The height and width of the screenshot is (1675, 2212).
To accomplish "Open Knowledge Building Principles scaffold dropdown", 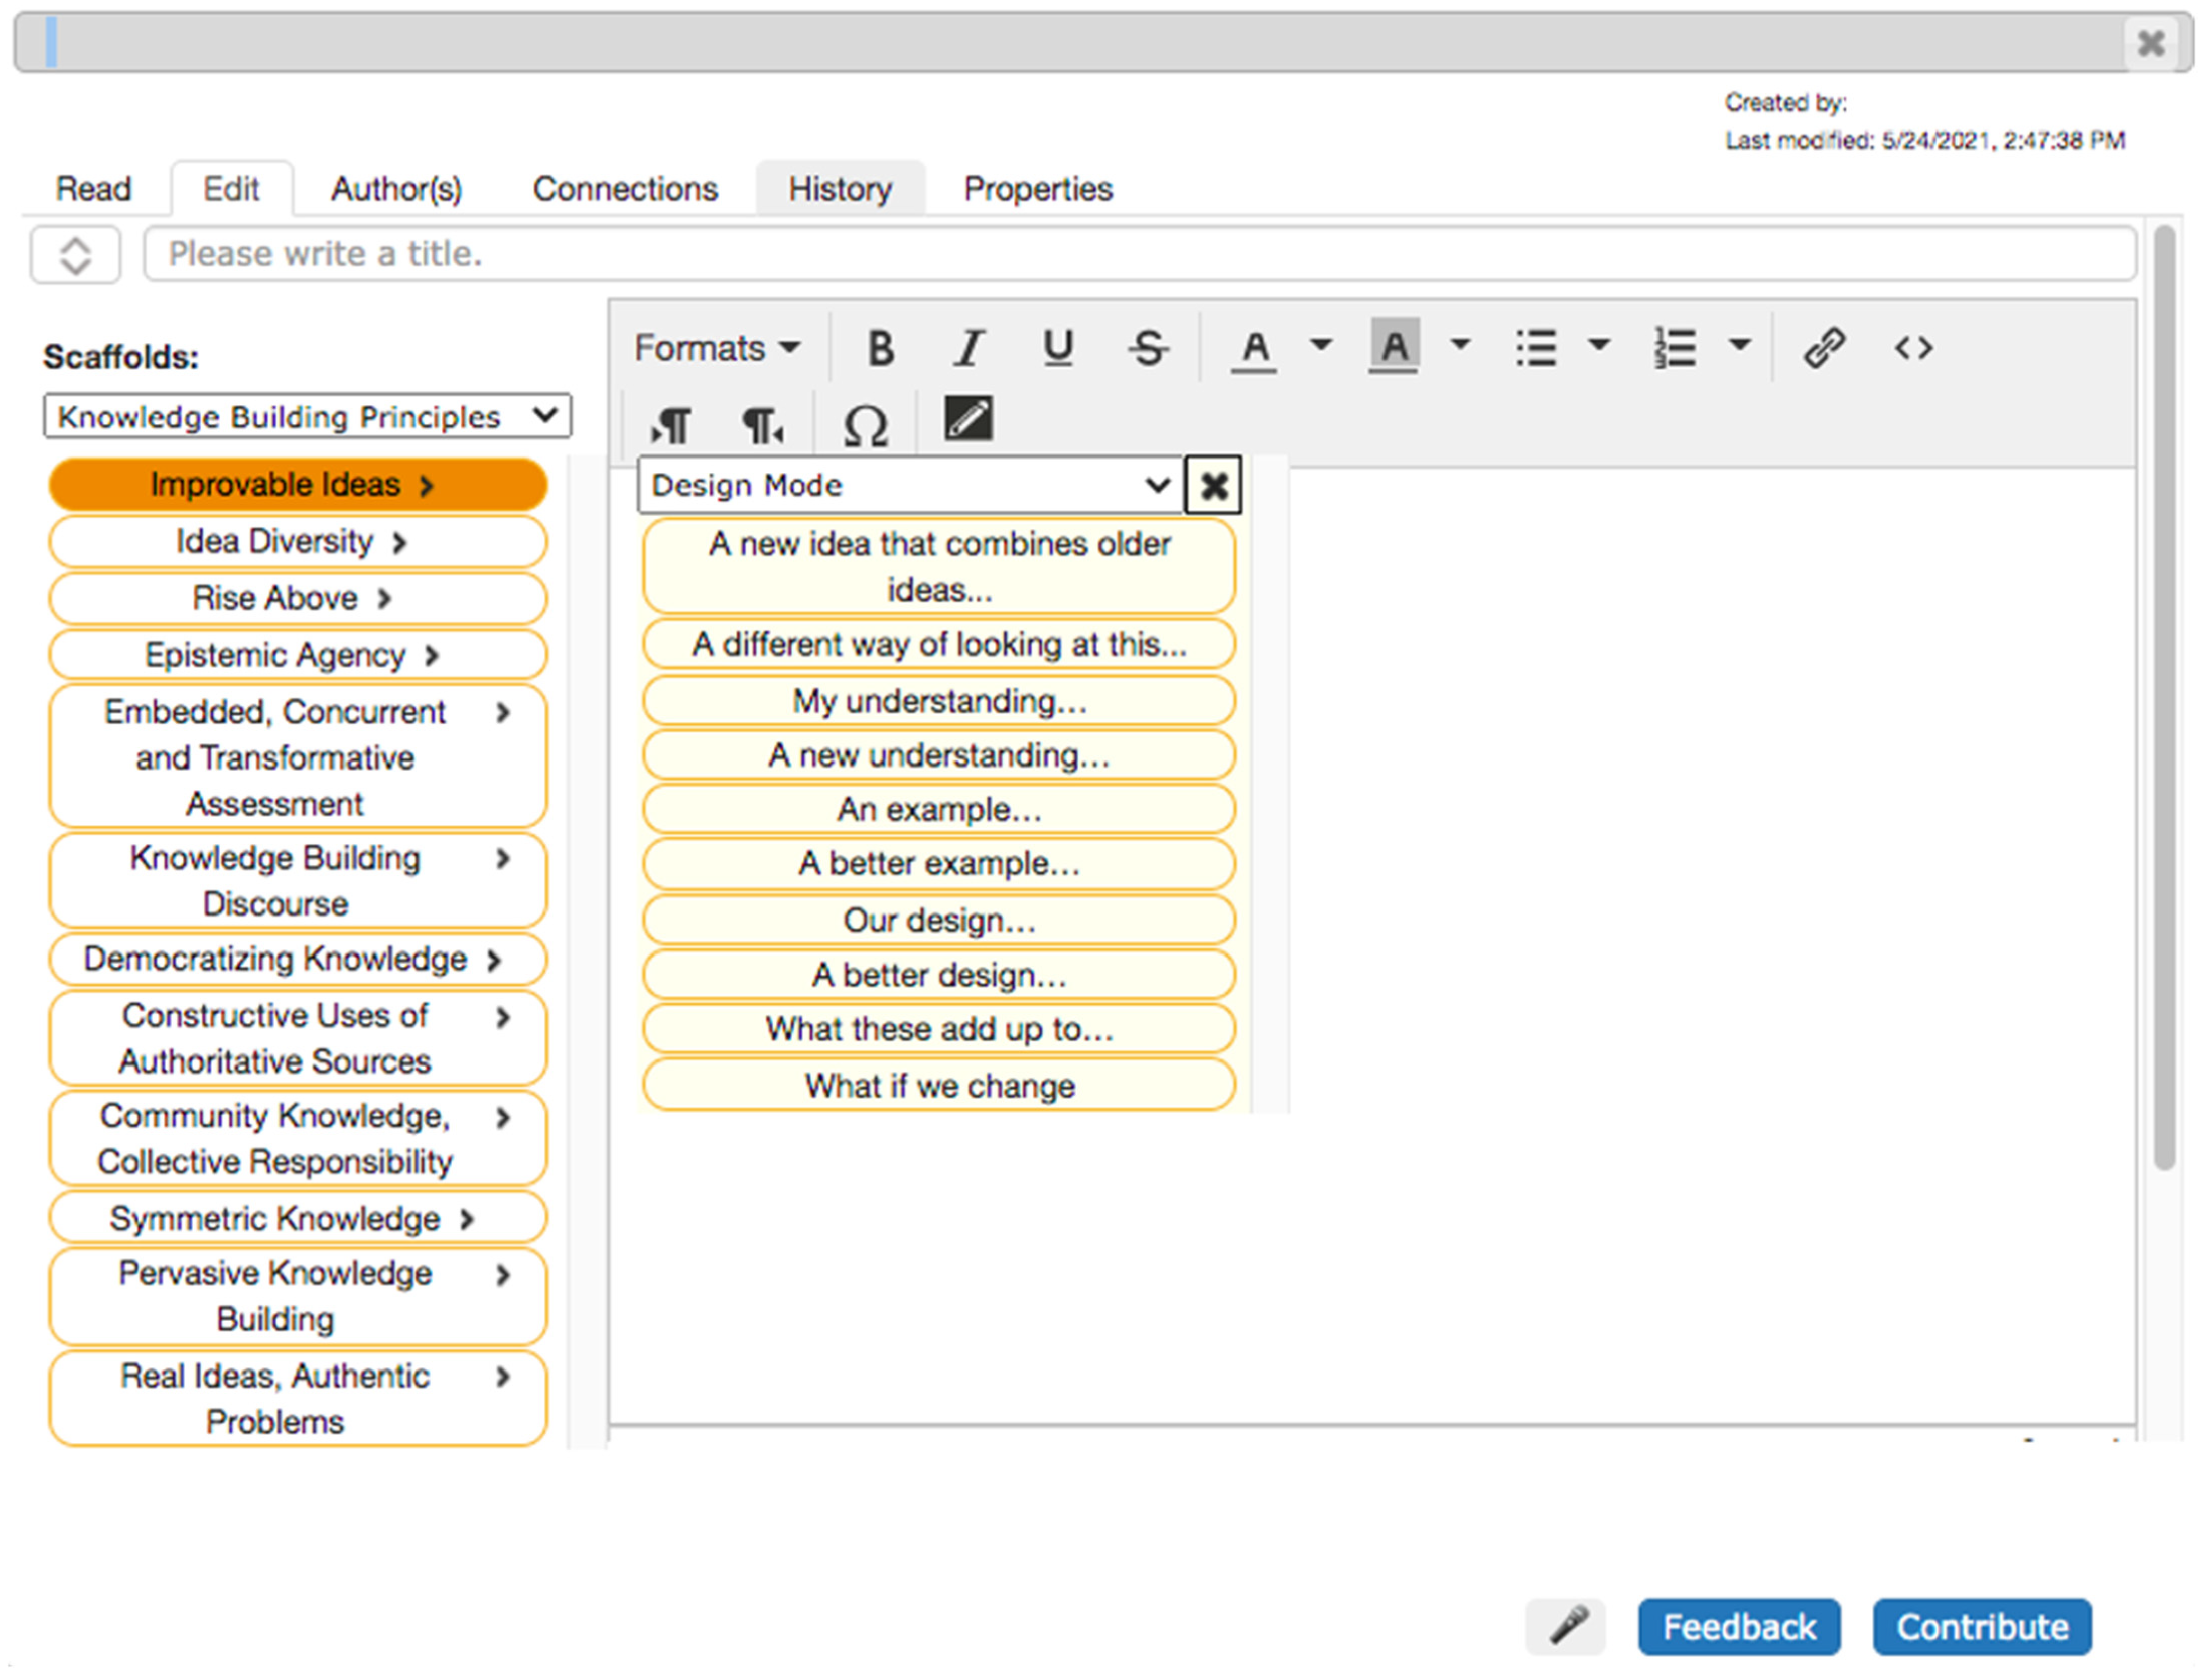I will tap(307, 416).
